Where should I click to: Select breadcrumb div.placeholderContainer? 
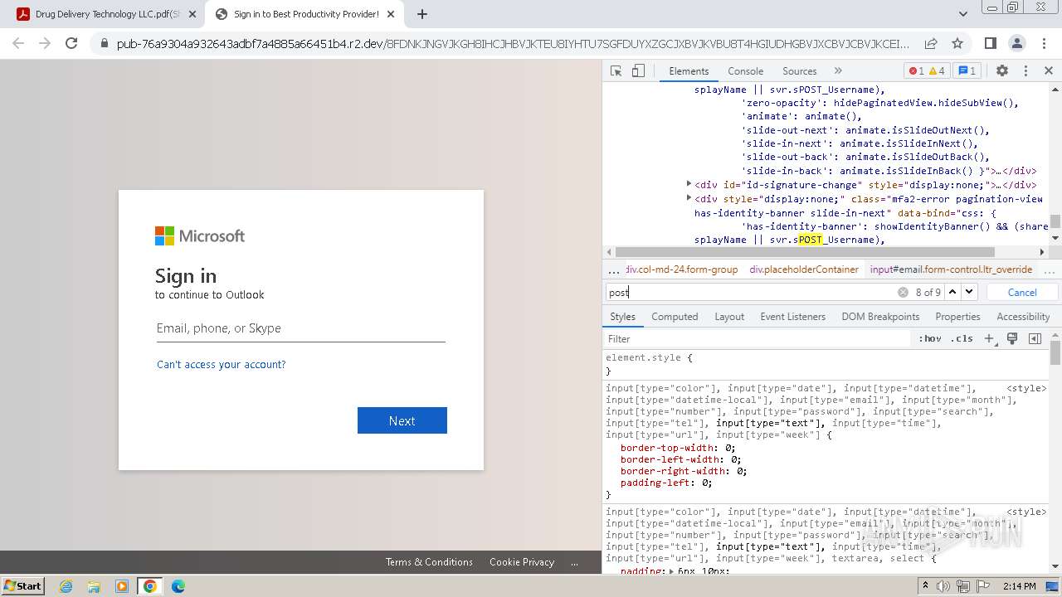coord(804,269)
